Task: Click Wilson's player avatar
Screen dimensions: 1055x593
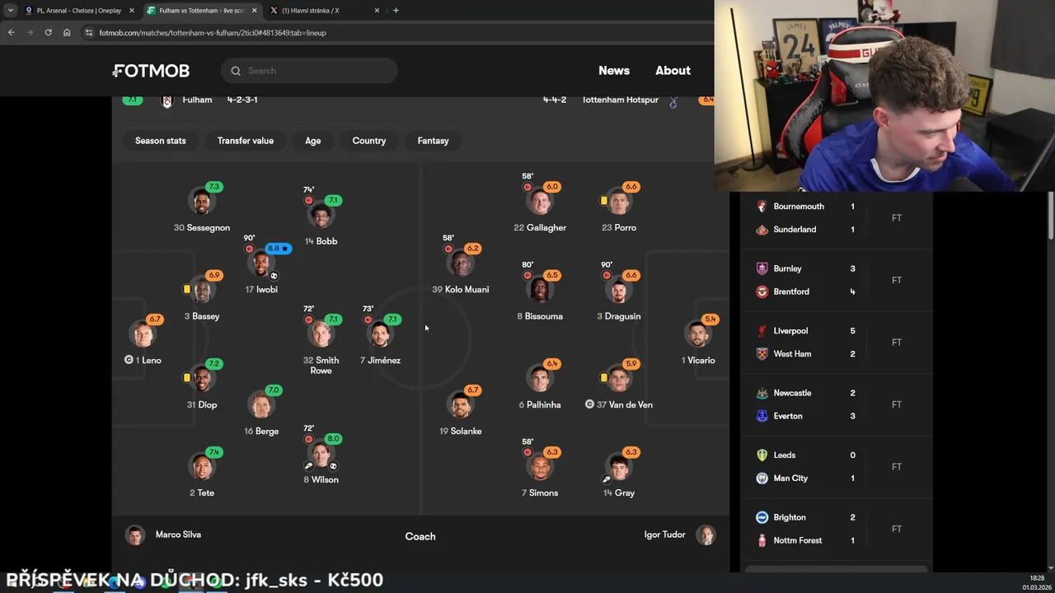Action: pos(321,454)
